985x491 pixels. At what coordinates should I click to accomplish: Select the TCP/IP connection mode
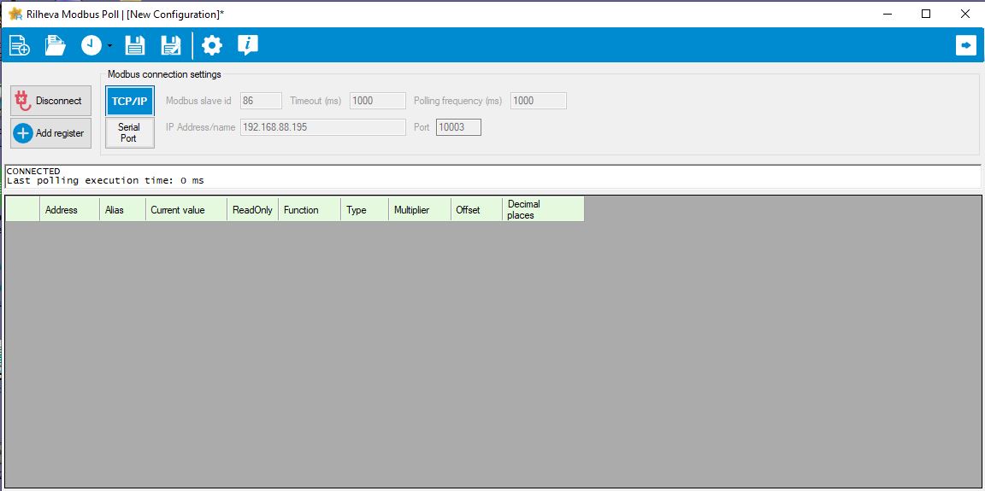pyautogui.click(x=129, y=101)
